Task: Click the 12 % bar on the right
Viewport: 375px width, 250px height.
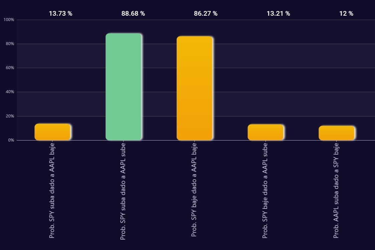Action: pos(336,133)
